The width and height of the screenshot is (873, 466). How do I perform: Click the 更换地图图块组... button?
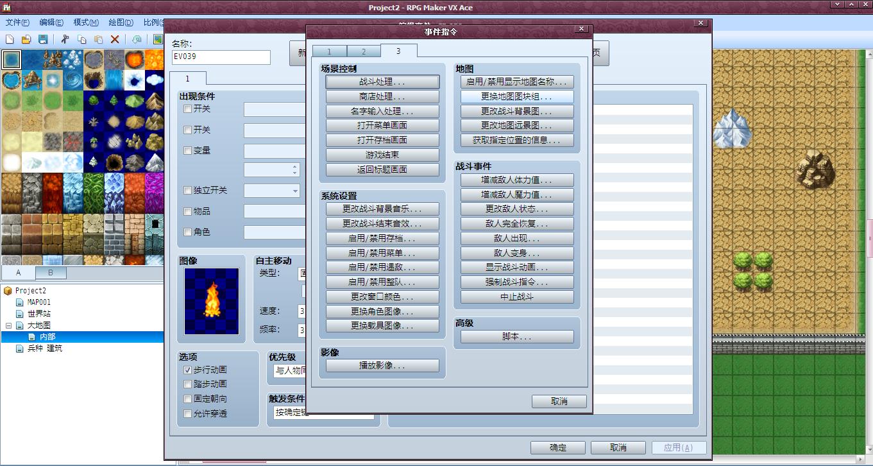tap(517, 96)
